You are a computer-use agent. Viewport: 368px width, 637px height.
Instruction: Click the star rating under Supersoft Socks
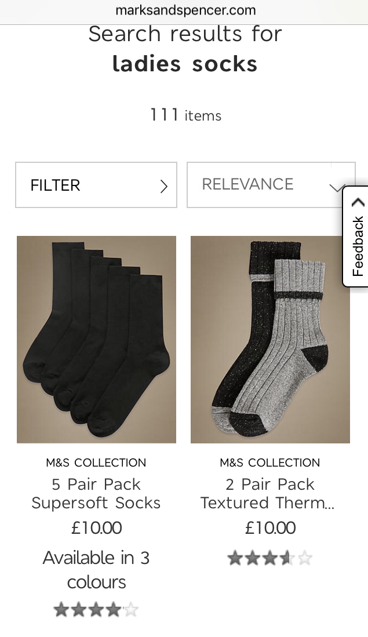(x=96, y=610)
